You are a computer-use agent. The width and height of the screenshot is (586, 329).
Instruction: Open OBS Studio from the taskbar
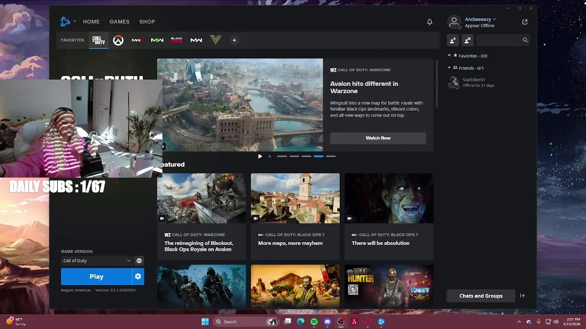point(341,322)
